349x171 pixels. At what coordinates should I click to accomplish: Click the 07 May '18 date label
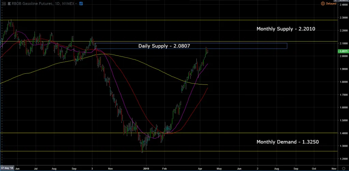[x=6, y=168]
